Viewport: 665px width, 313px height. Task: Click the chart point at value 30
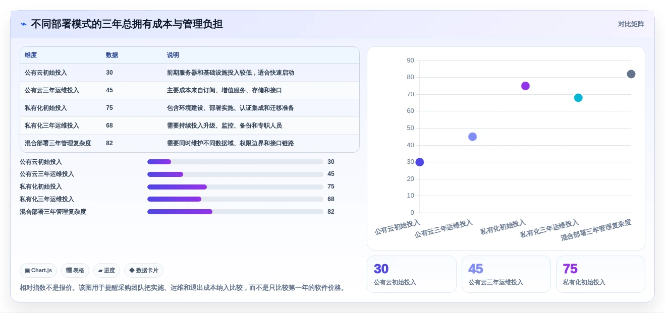click(419, 162)
